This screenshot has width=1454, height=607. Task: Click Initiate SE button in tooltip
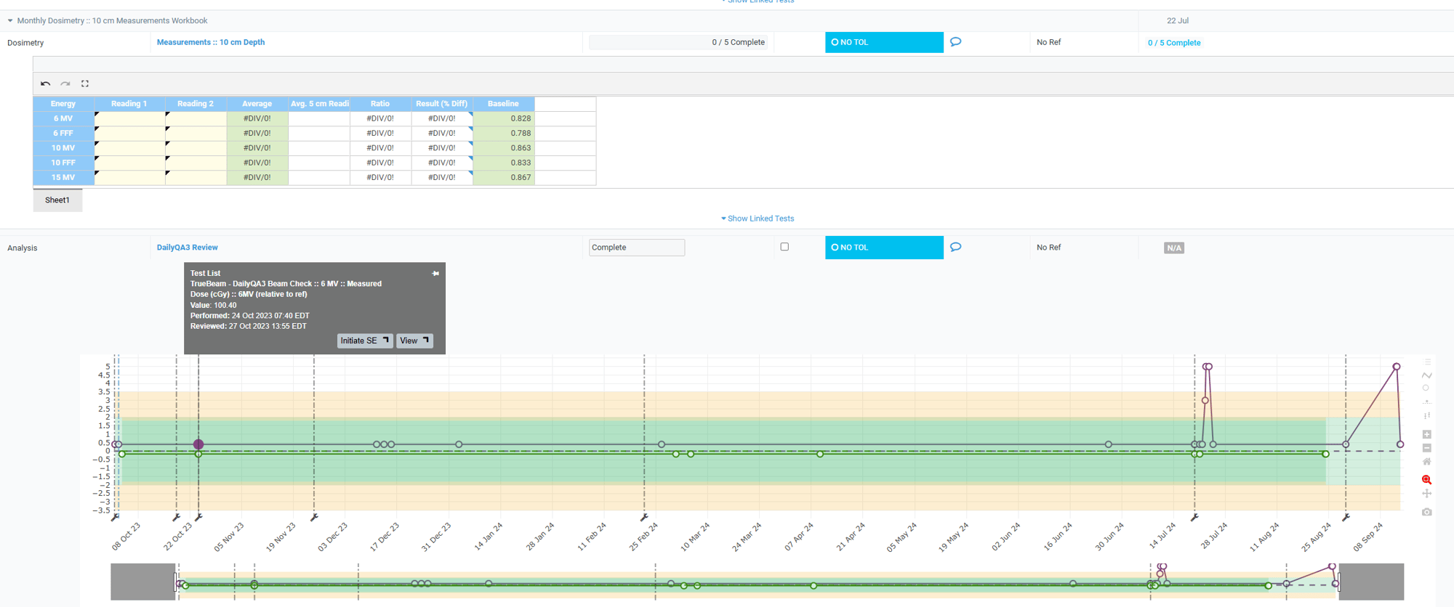pyautogui.click(x=365, y=341)
